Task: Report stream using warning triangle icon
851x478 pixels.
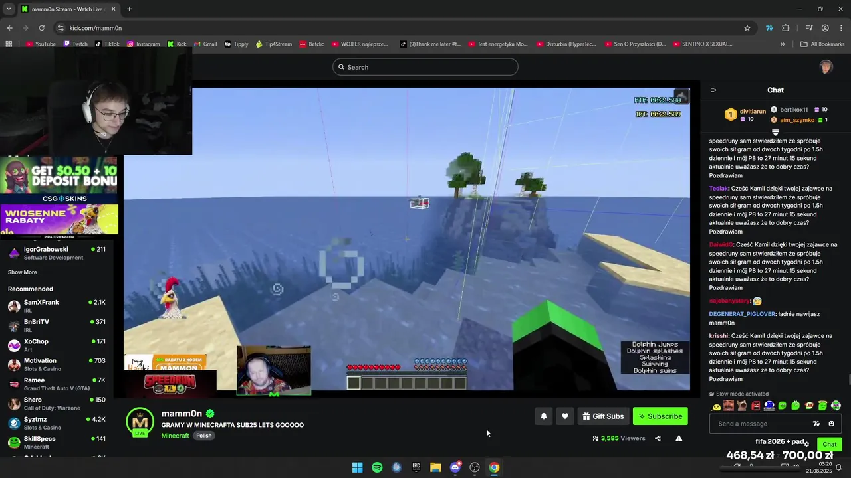Action: (679, 438)
